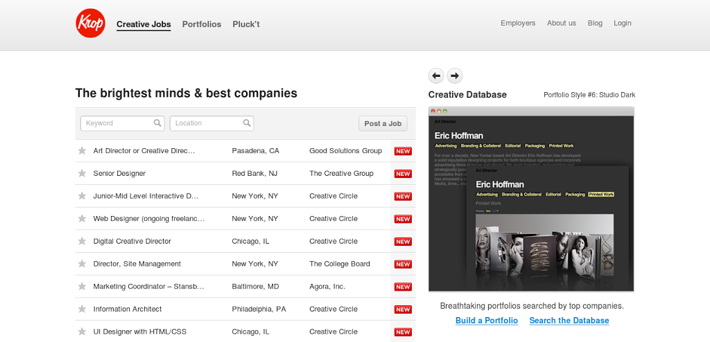710x342 pixels.
Task: Click the Krop logo
Action: point(91,23)
